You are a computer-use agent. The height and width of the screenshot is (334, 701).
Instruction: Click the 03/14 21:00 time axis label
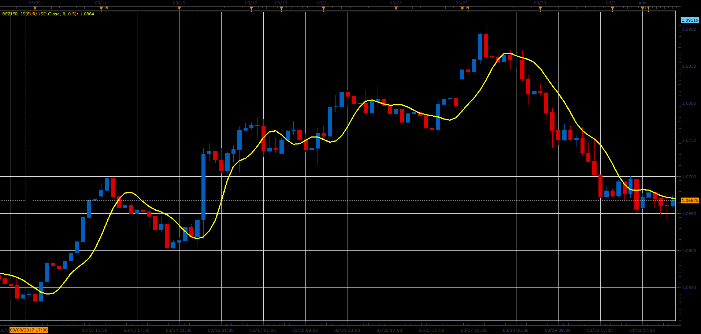179,330
